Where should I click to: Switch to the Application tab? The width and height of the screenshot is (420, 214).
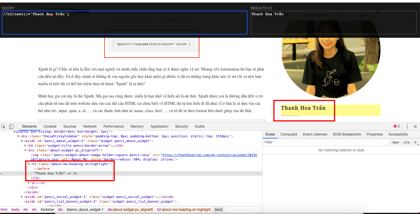click(x=159, y=126)
